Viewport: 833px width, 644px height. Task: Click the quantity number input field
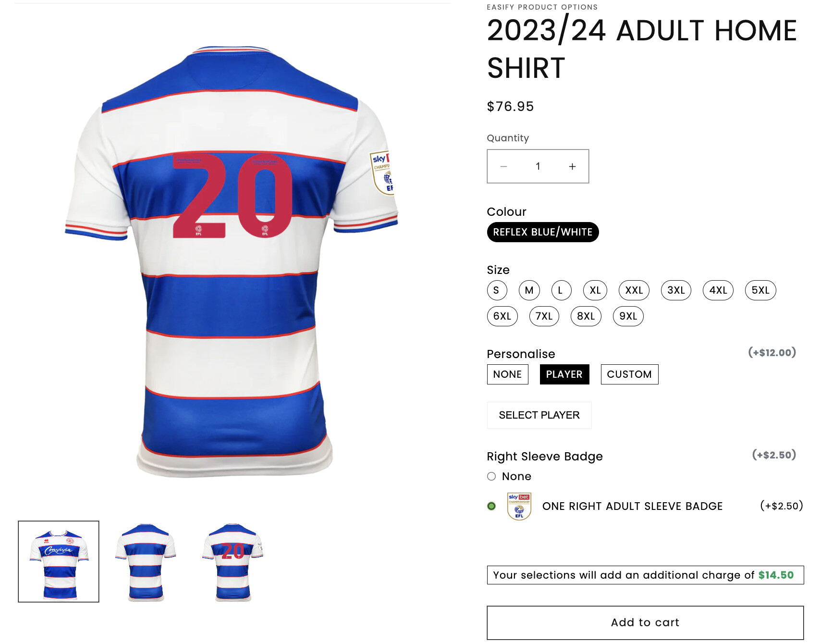click(x=538, y=166)
